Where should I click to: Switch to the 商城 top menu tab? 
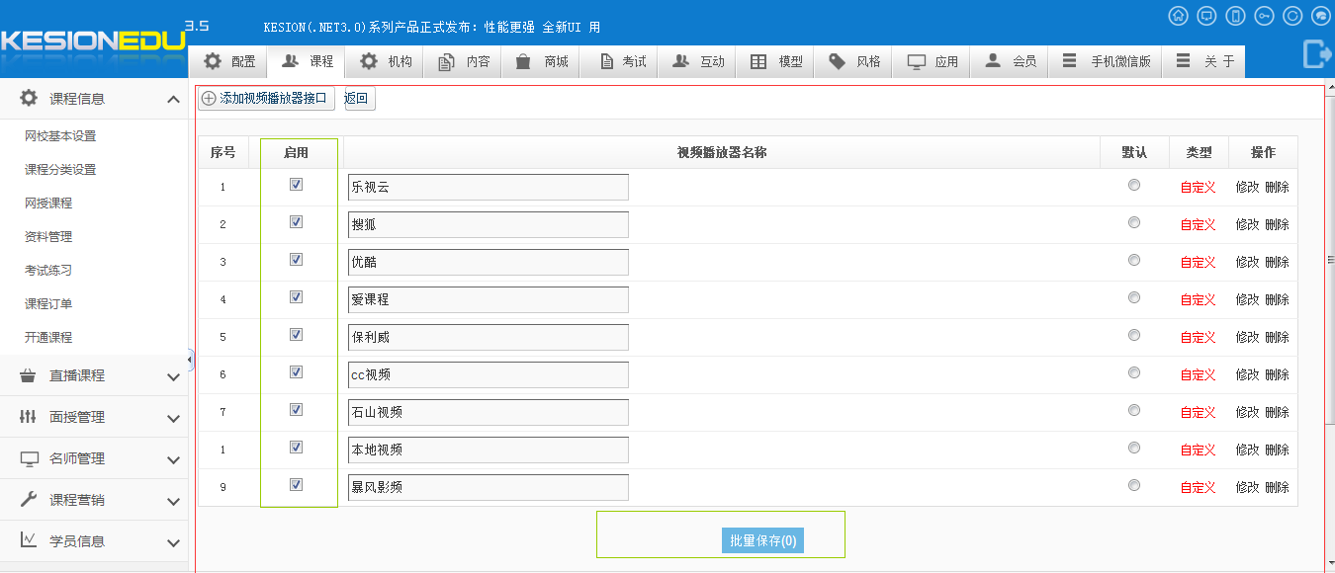542,61
